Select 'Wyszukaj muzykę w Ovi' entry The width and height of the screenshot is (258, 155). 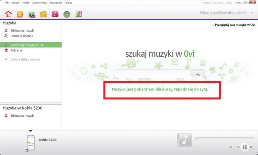31,45
